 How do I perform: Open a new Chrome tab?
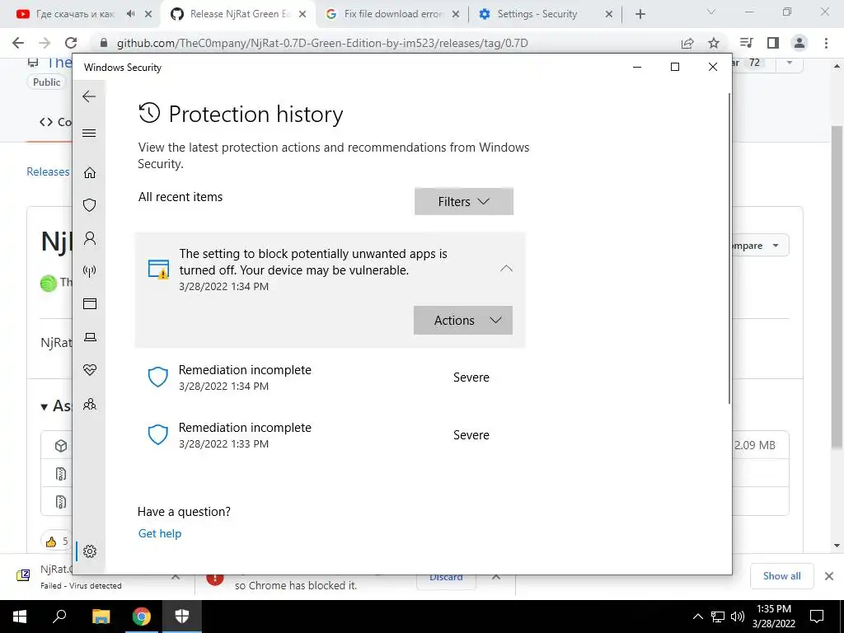pos(640,15)
